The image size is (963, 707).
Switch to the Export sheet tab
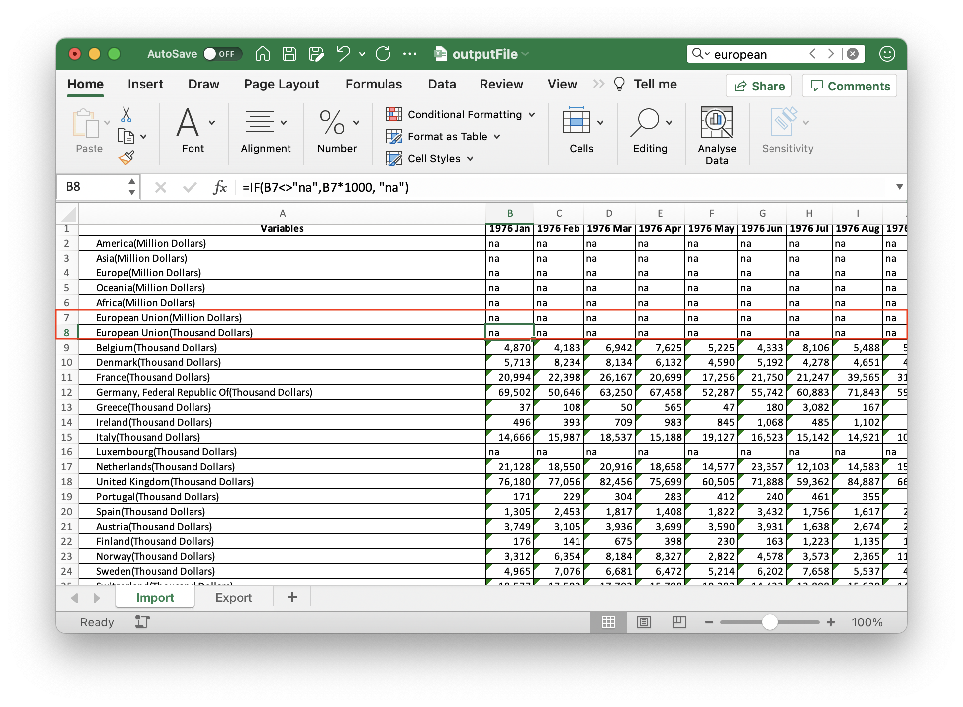[233, 598]
